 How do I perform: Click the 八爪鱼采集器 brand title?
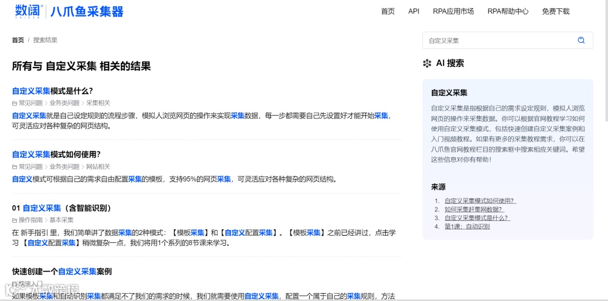(87, 12)
